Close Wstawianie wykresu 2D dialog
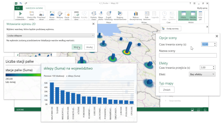Screen dimensions: 224x124 point(94,24)
